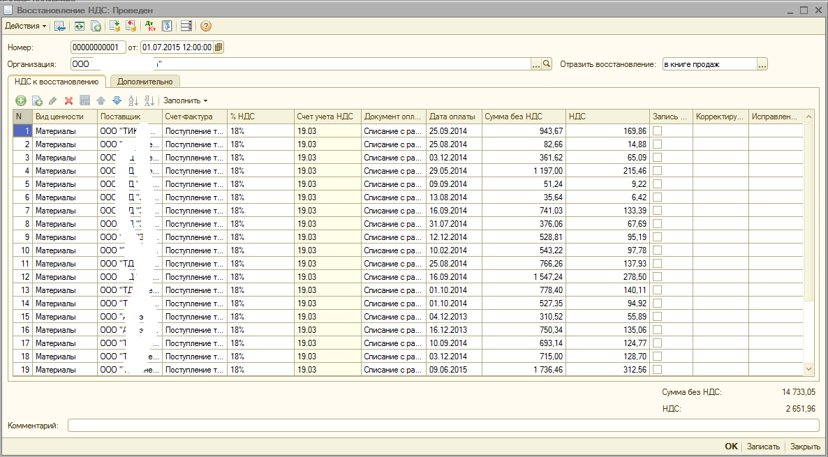828x457 pixels.
Task: Tick the Запись checkbox in row 18
Action: tap(658, 357)
